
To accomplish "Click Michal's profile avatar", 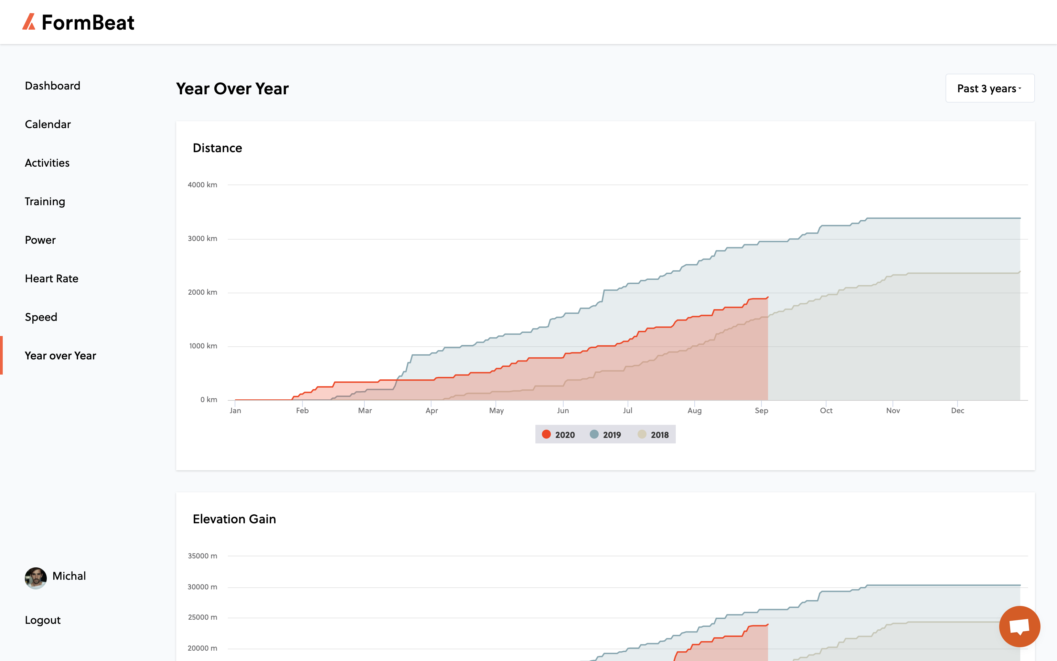I will click(x=36, y=578).
